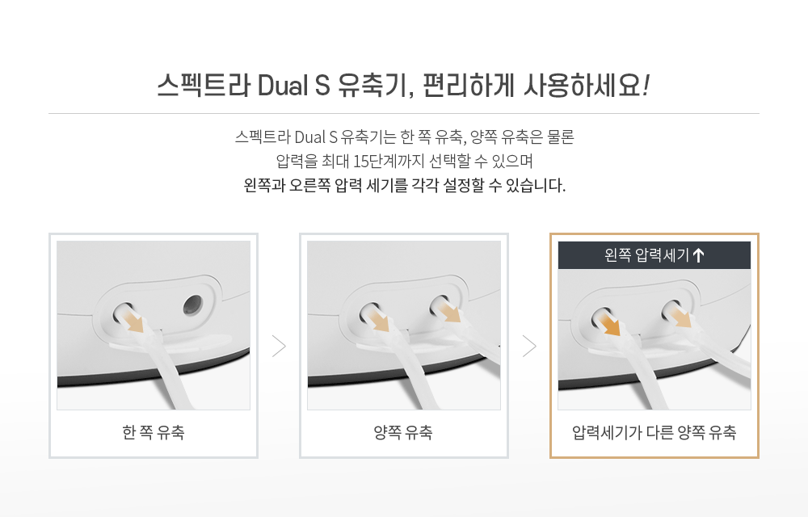Select the 양쪽 유축 caption

(403, 432)
